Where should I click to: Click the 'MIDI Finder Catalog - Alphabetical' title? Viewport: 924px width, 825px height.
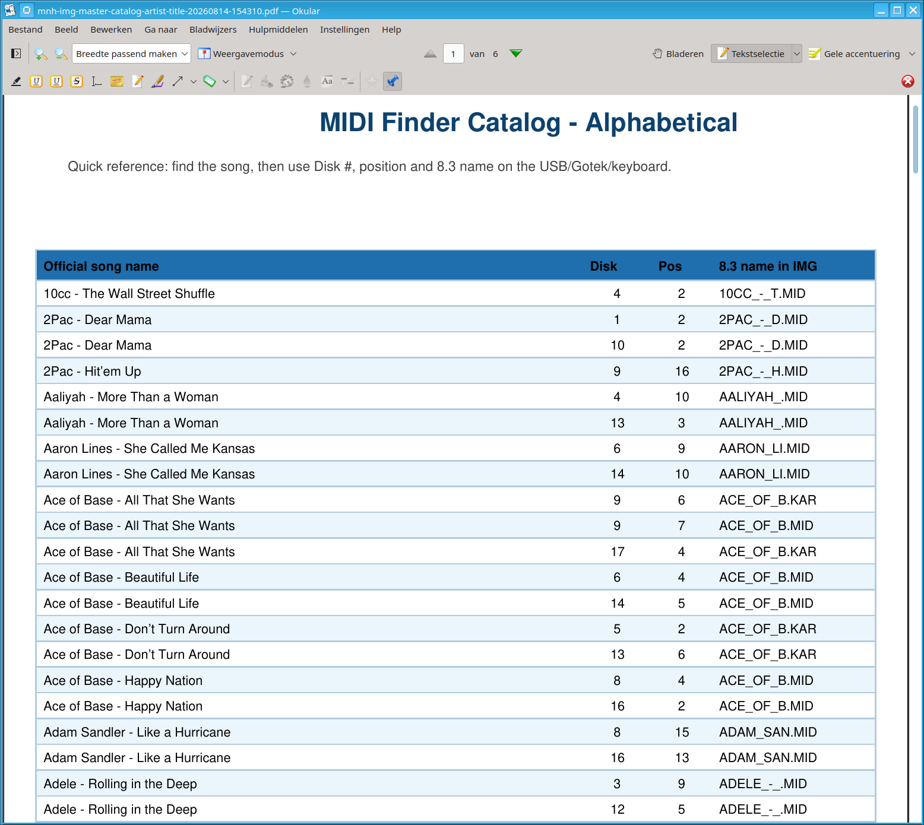pos(529,123)
